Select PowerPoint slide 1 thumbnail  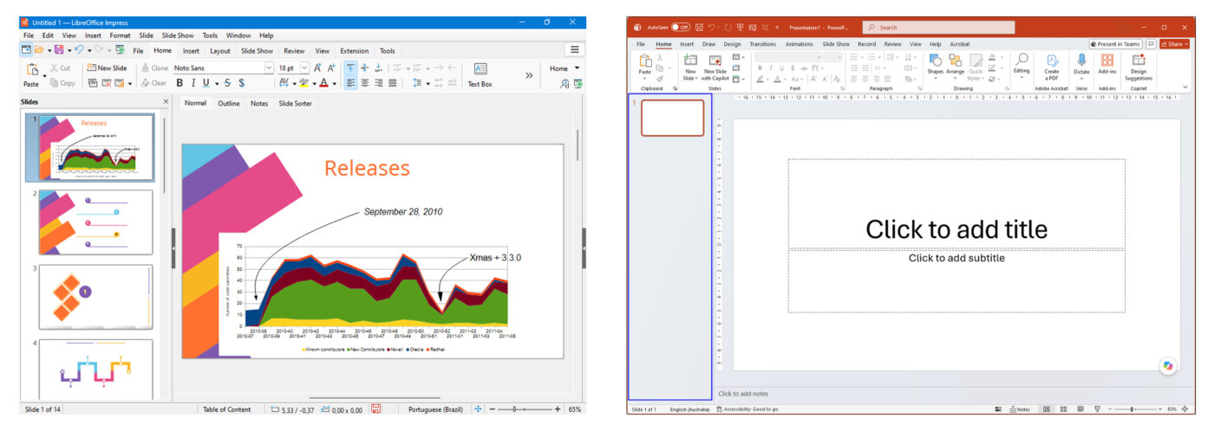[x=673, y=118]
